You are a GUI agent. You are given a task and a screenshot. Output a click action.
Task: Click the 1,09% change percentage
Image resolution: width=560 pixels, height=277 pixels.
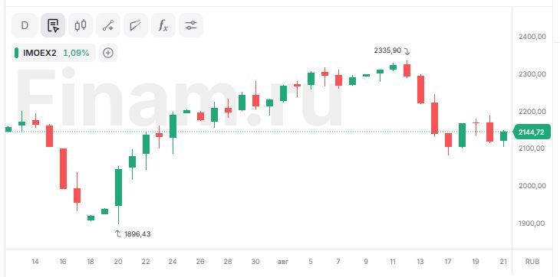76,53
